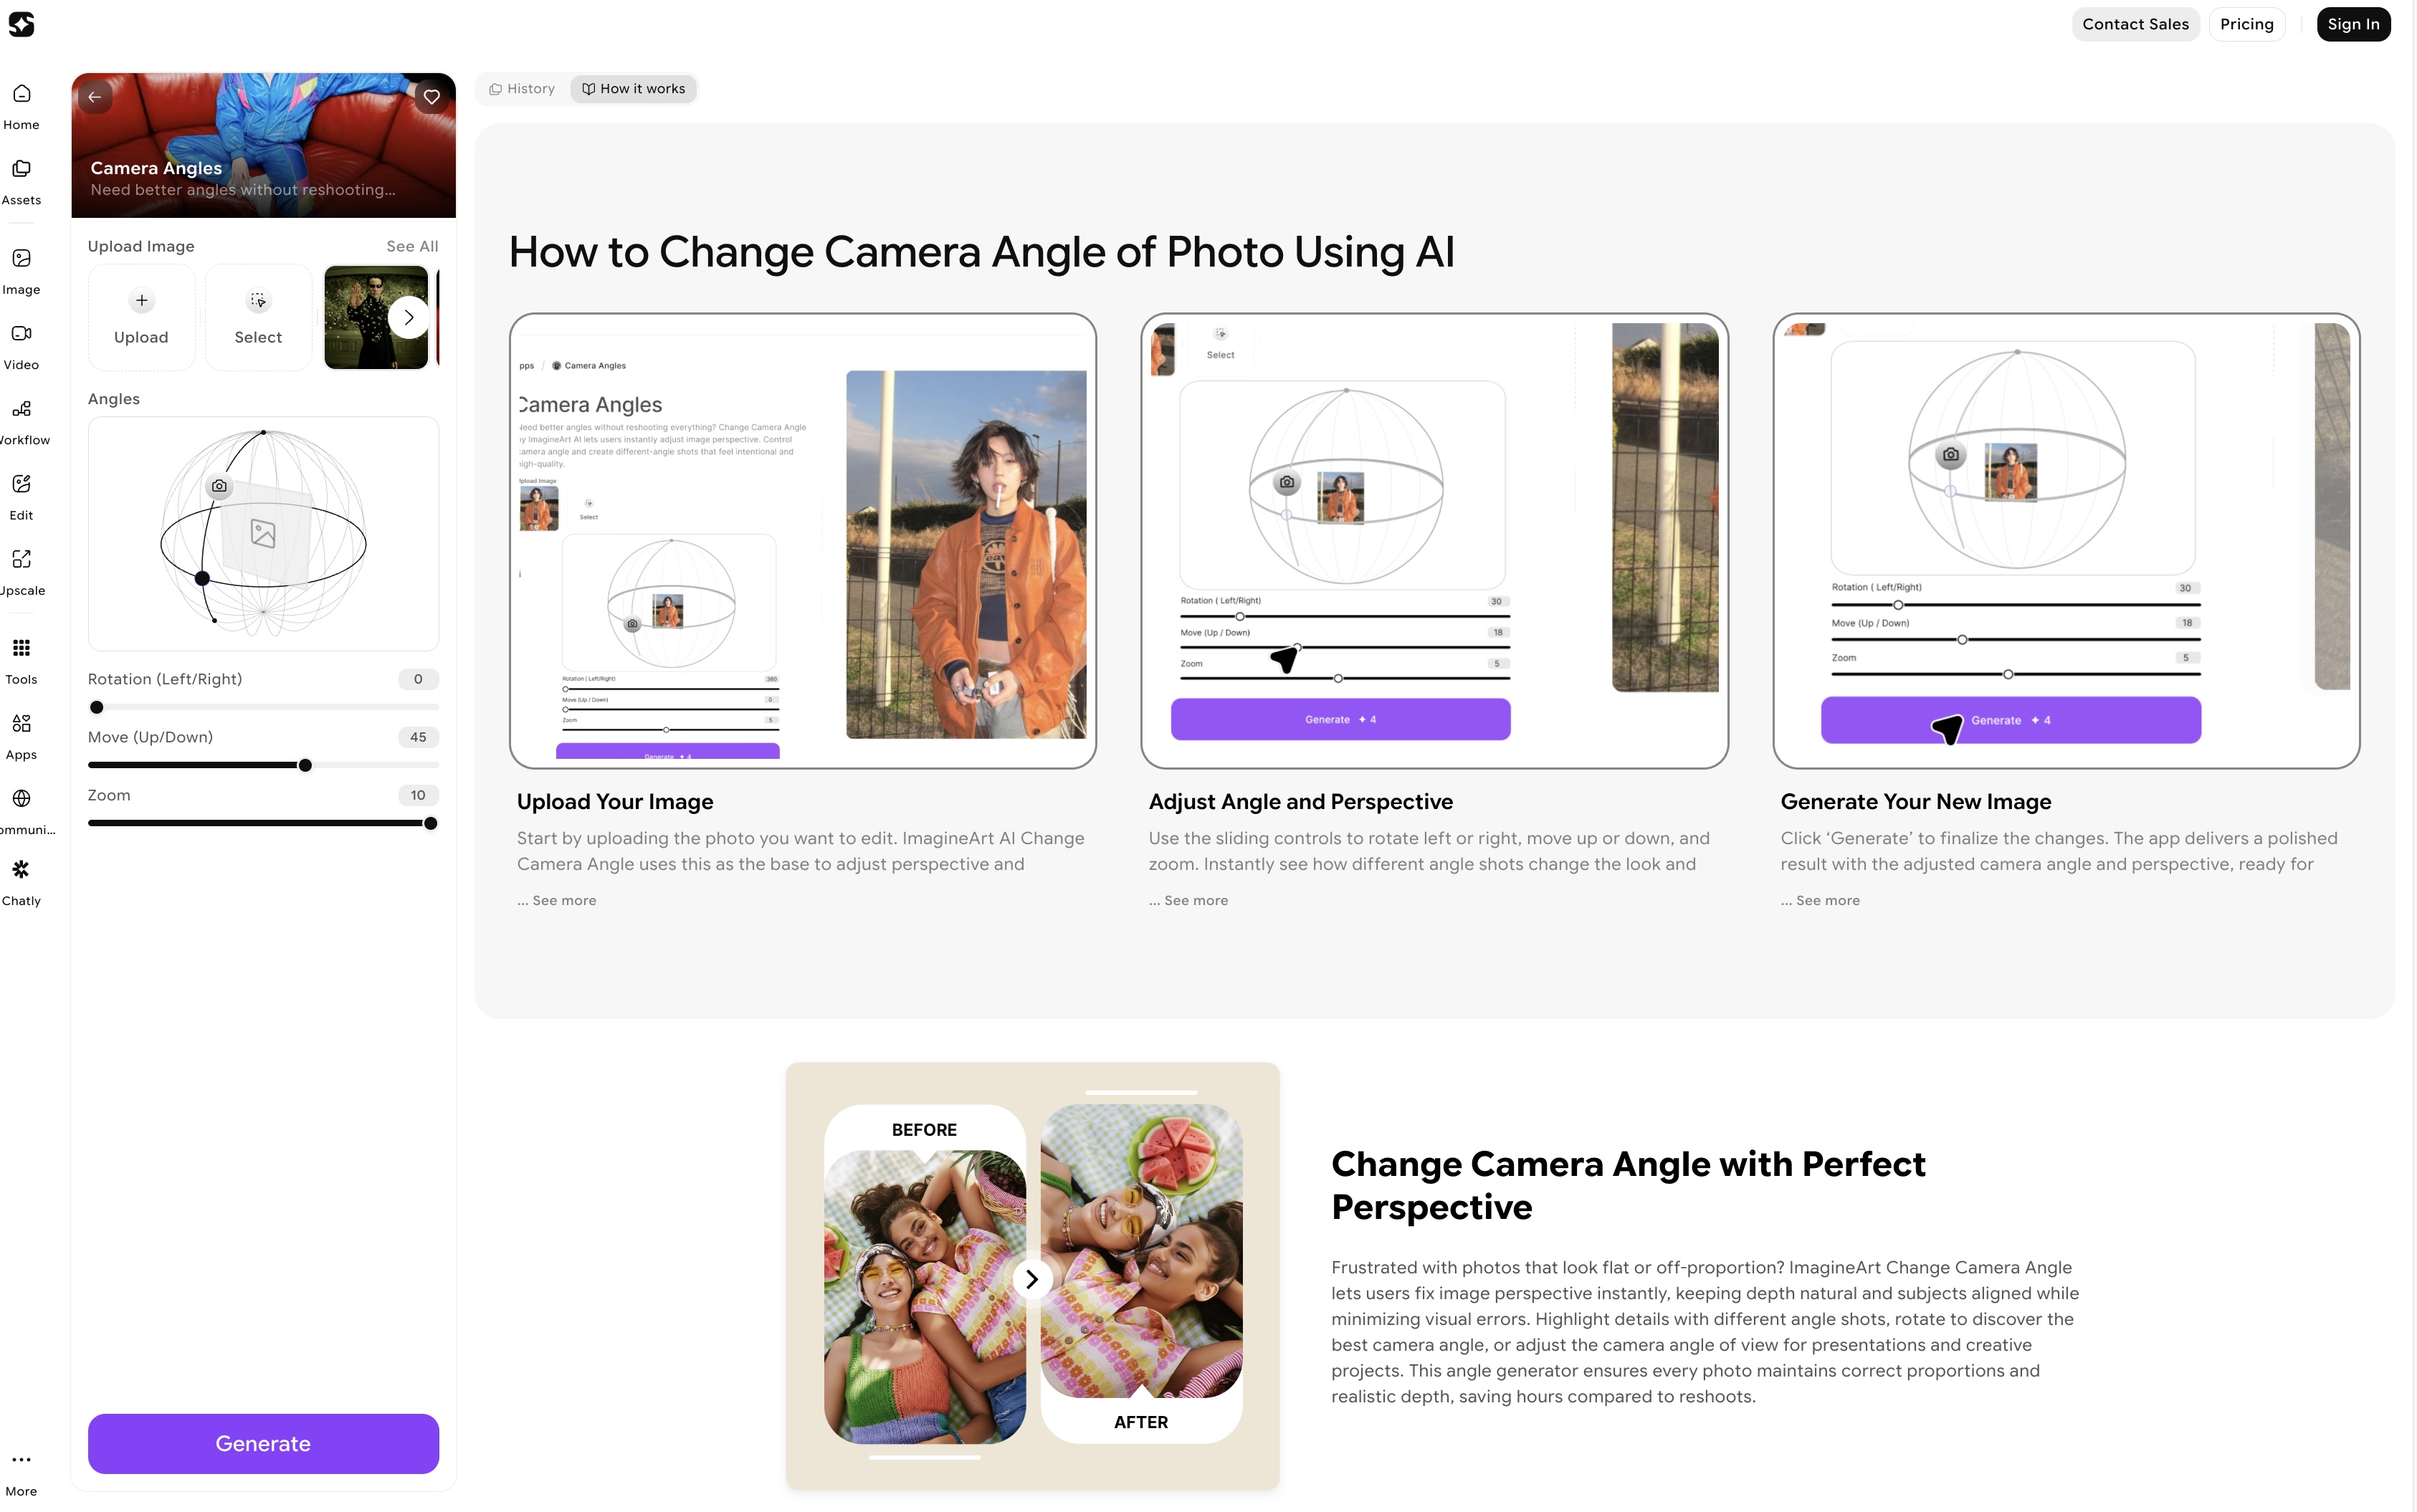Click the purple Generate button

[263, 1443]
